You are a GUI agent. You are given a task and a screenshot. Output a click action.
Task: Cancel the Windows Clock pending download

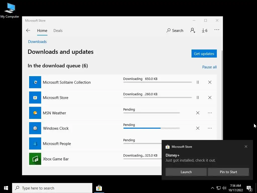point(198,128)
